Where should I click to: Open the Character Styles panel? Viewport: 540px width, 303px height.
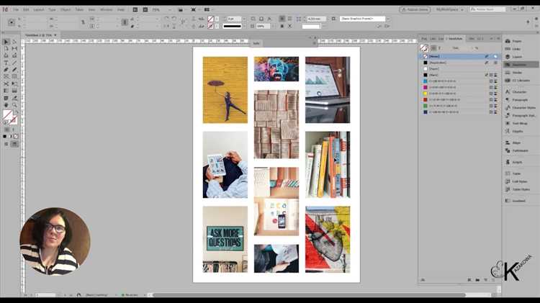520,108
